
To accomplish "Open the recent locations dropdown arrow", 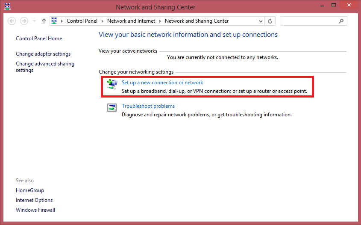I will click(34, 21).
